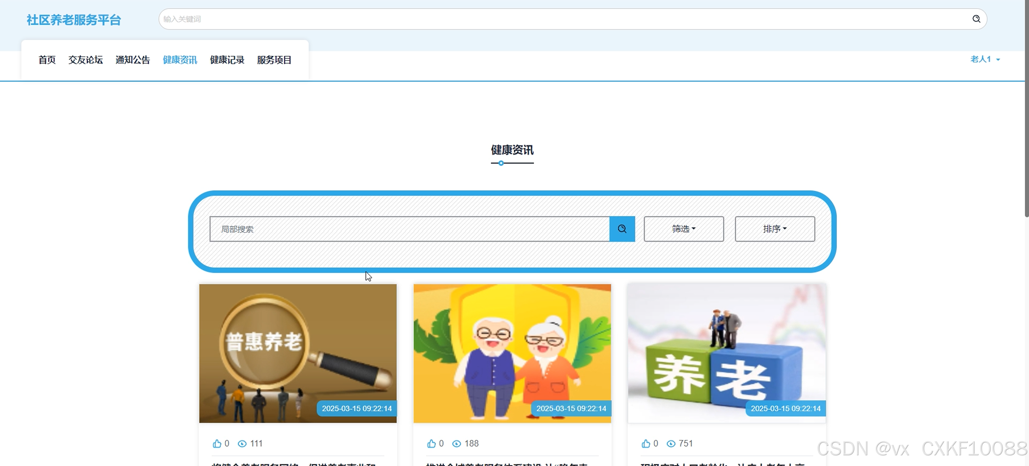Like the first article with thumbs-up icon
Screen dimensions: 1029x466
(x=217, y=443)
